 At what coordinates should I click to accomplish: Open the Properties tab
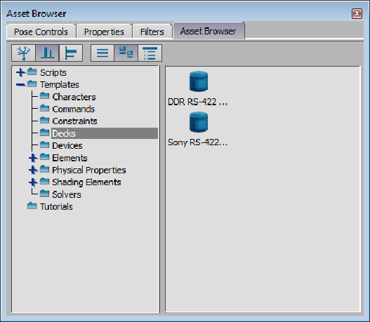104,32
